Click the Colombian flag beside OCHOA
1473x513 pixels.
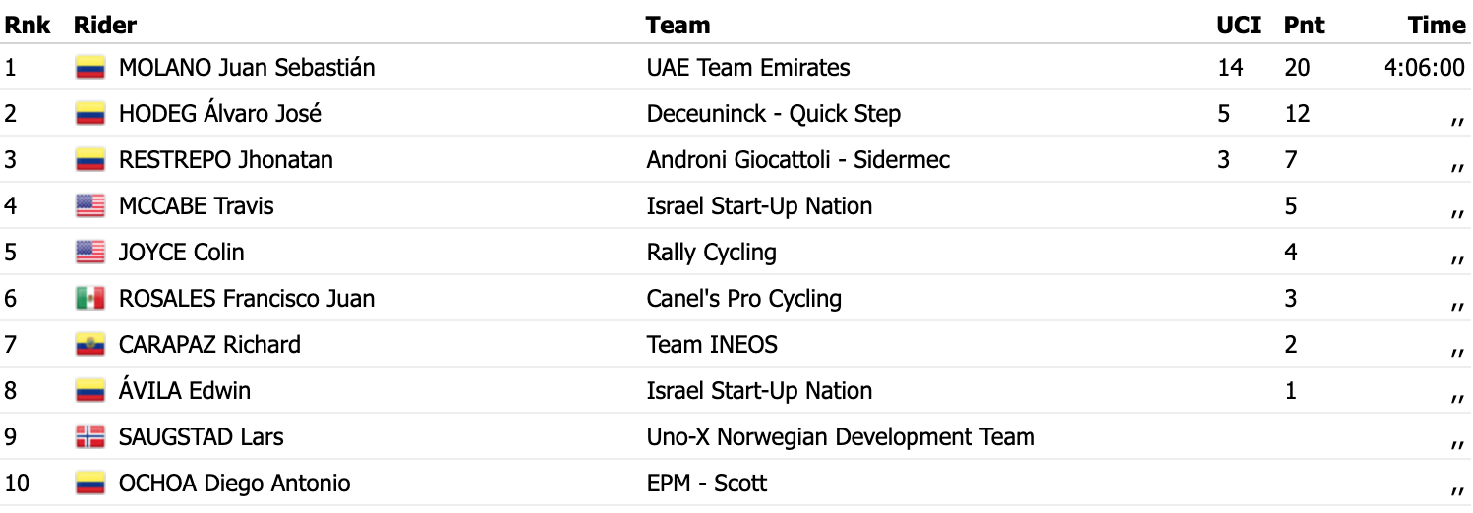click(x=90, y=484)
